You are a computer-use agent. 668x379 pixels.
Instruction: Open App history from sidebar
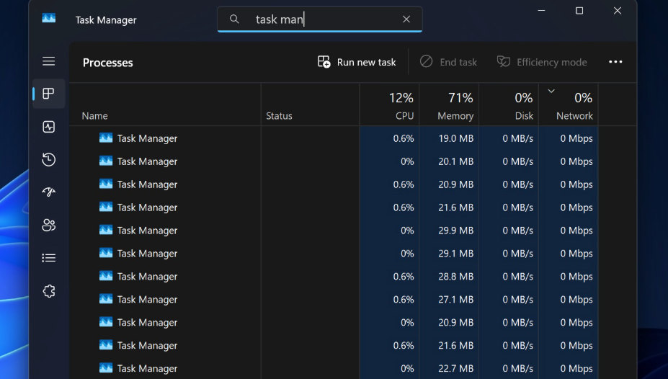click(x=48, y=159)
